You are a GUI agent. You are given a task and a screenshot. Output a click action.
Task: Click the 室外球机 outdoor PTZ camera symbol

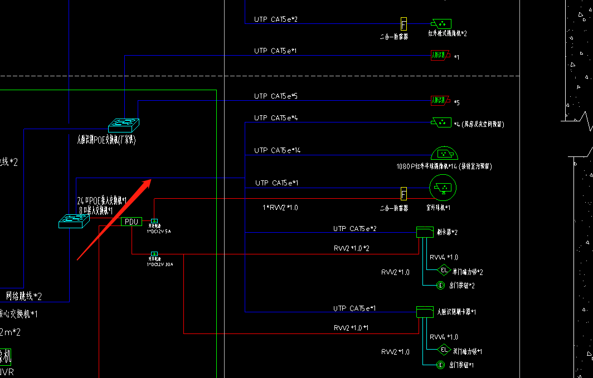click(x=443, y=187)
